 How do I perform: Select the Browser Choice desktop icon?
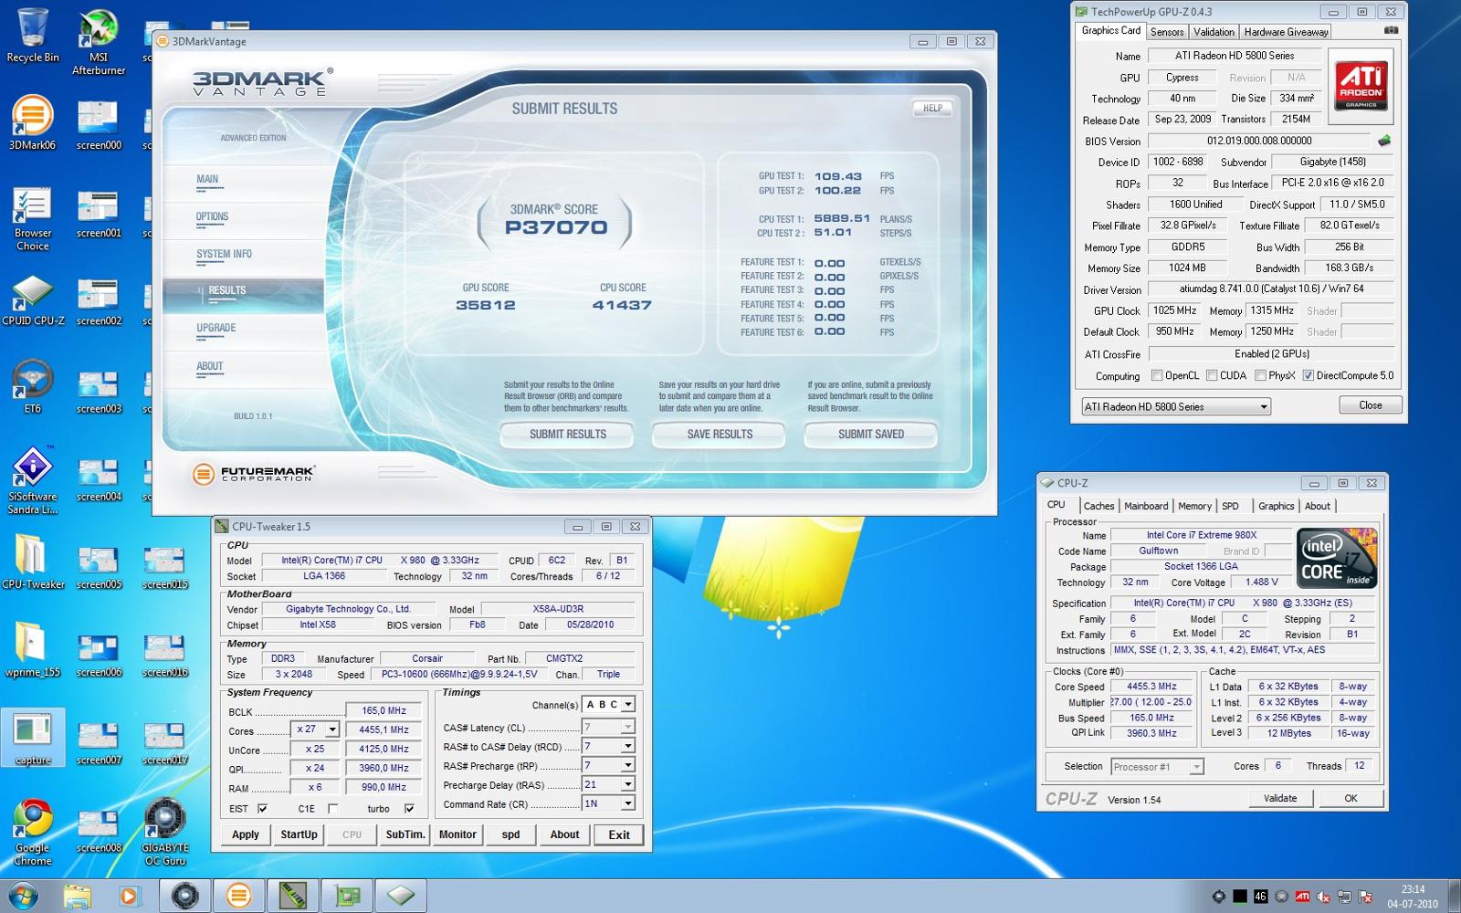pyautogui.click(x=33, y=219)
